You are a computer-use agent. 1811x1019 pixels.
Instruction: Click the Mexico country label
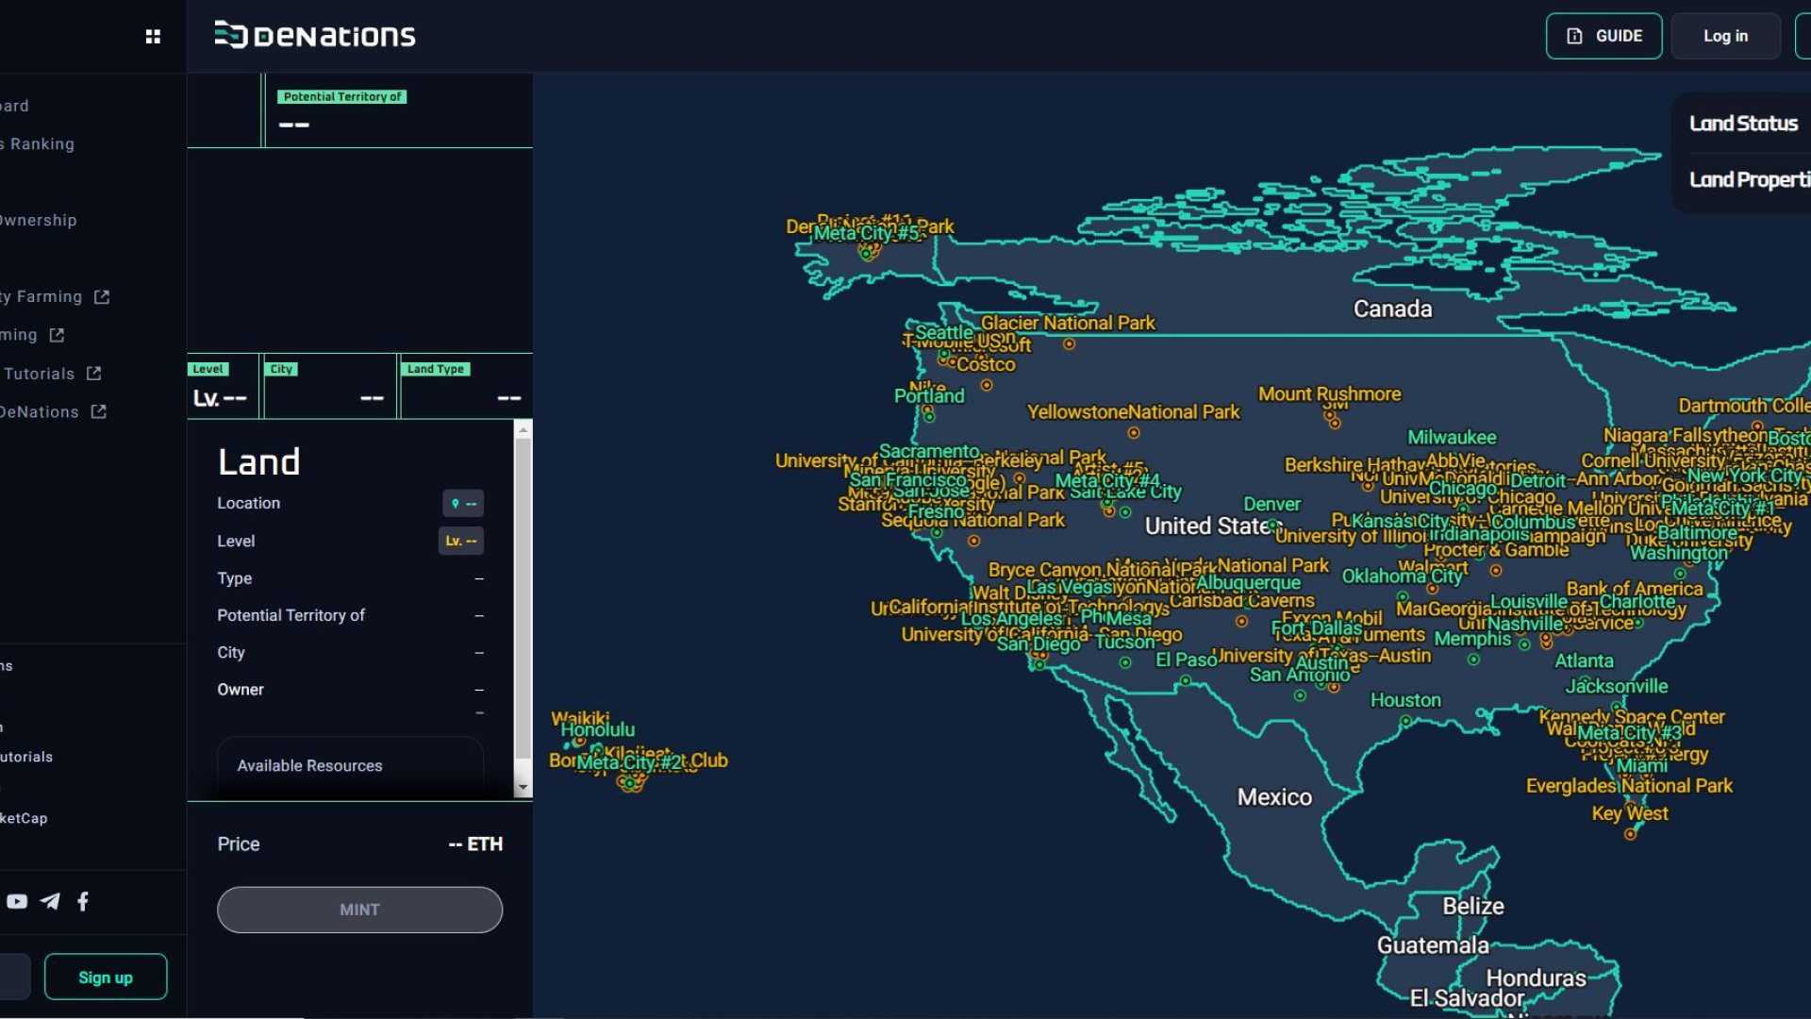[1274, 797]
